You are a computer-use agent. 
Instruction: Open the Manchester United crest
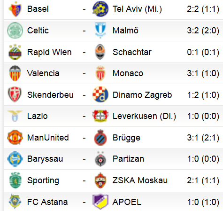pyautogui.click(x=15, y=137)
